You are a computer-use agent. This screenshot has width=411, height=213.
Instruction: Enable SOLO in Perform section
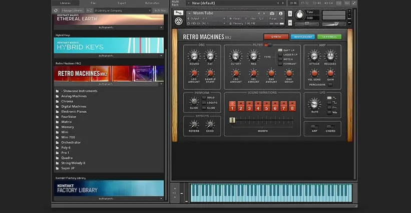coord(204,98)
